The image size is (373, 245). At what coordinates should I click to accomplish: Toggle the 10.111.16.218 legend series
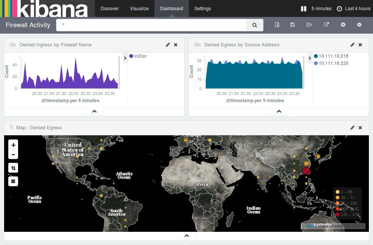coord(331,56)
